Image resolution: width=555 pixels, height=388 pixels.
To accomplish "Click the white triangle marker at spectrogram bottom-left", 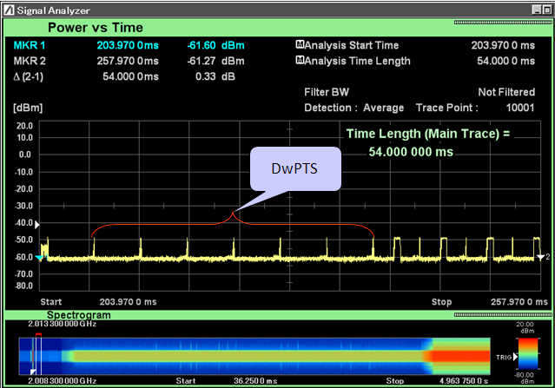I will pos(33,372).
